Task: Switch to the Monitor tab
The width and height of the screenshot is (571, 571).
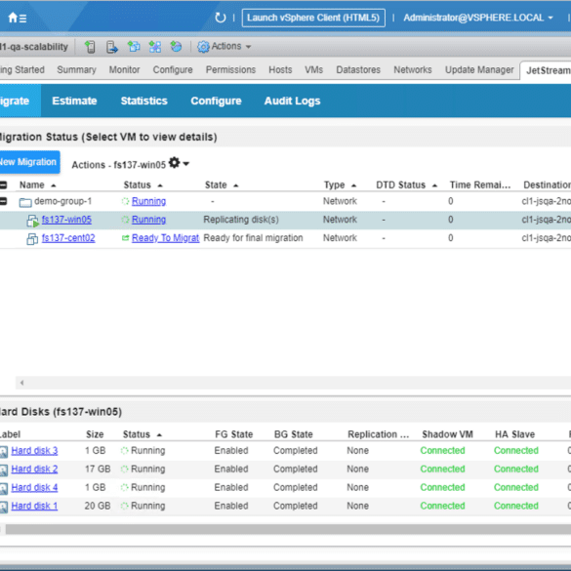Action: click(x=124, y=69)
